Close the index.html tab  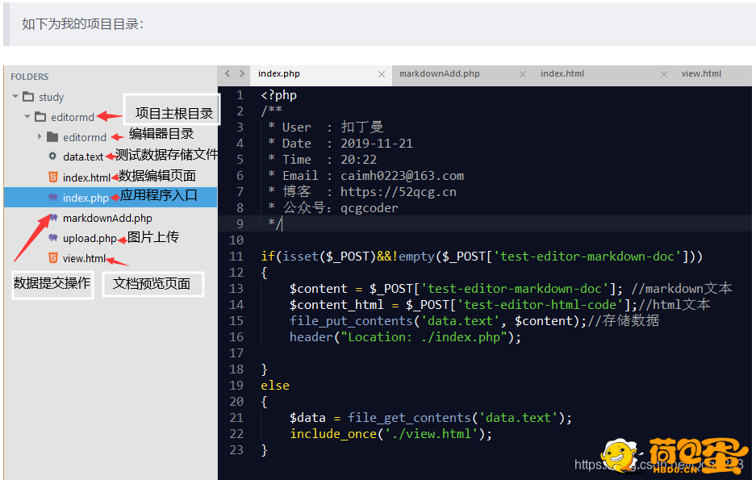(664, 74)
